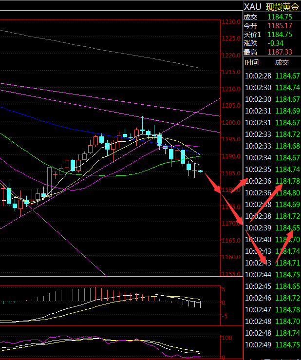This screenshot has height=360, width=301.
Task: Click the 时间 column header
Action: click(252, 62)
